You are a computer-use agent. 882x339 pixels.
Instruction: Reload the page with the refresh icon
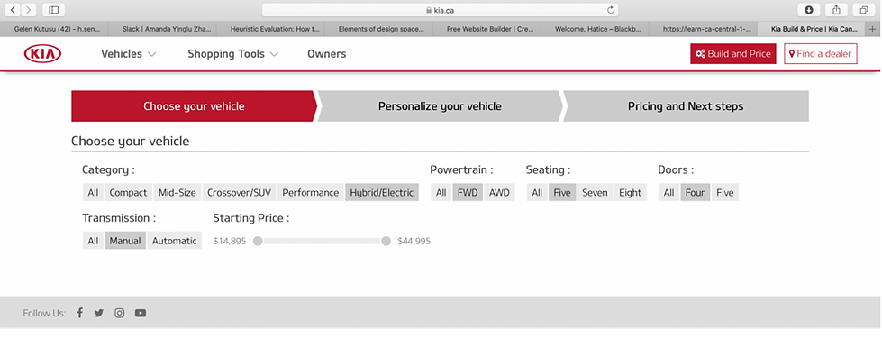(x=611, y=10)
